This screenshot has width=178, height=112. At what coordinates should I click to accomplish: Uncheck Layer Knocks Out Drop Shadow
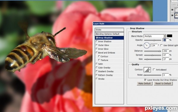coord(145,80)
